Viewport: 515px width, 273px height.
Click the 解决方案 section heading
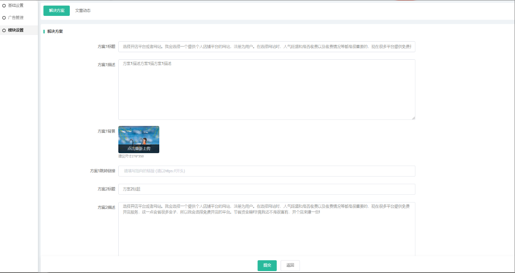[x=55, y=31]
